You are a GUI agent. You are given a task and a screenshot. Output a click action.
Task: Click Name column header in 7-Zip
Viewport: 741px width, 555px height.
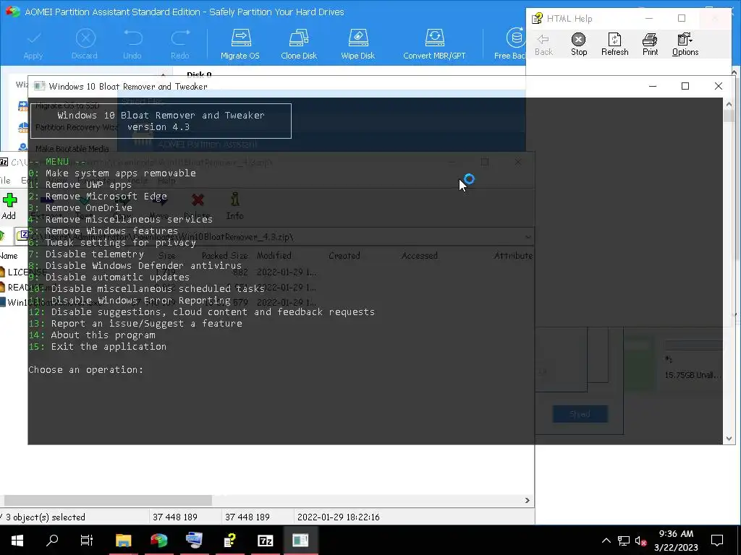[x=9, y=255]
